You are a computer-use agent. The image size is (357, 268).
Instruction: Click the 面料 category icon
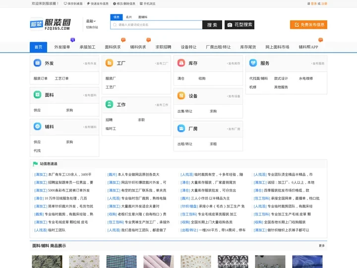37,94
